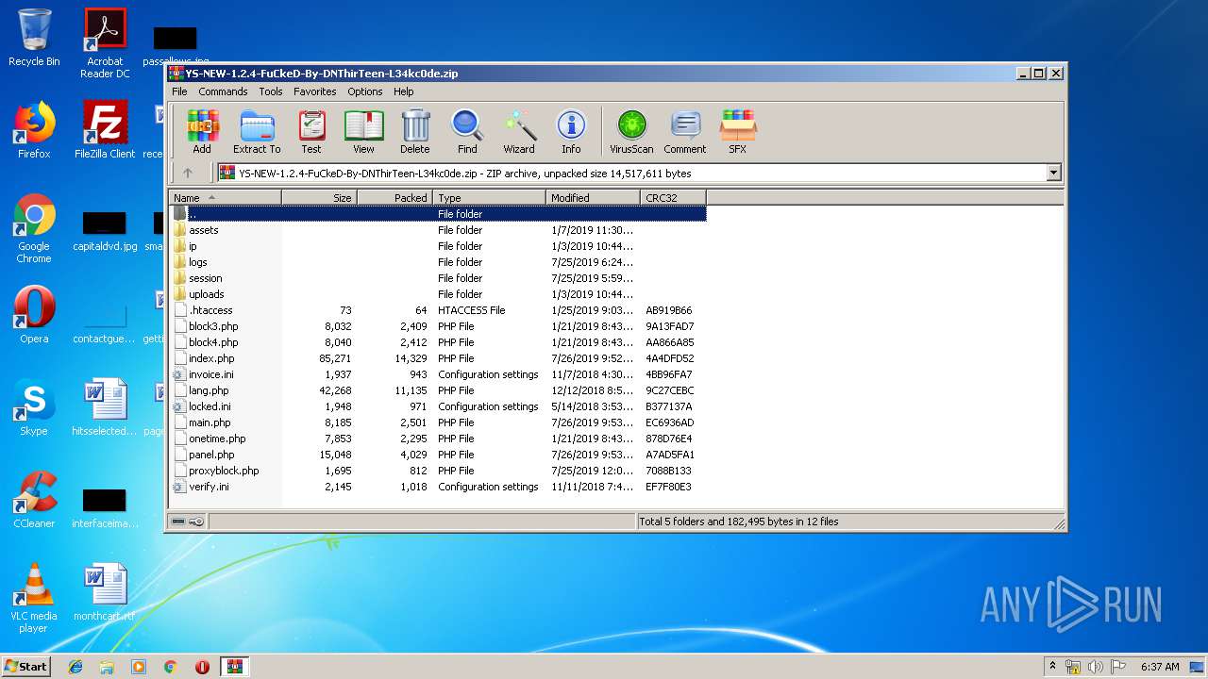Select the session folder

(438, 278)
